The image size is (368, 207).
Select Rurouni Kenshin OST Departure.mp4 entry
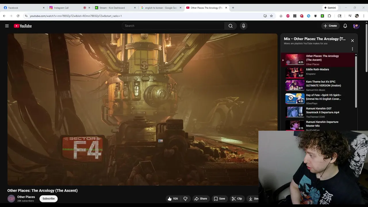pos(317,112)
